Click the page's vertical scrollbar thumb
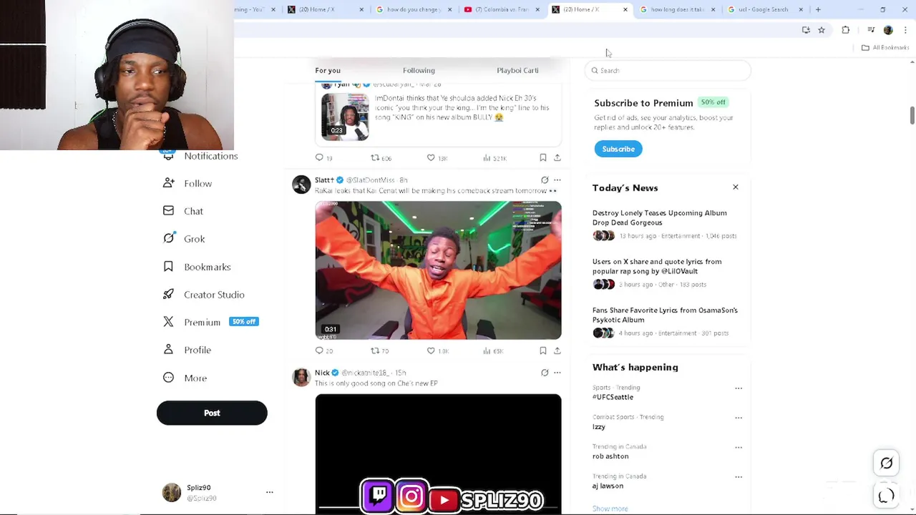Image resolution: width=916 pixels, height=515 pixels. (912, 116)
